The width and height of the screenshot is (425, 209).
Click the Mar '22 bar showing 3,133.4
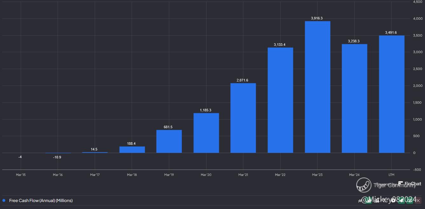pyautogui.click(x=280, y=100)
